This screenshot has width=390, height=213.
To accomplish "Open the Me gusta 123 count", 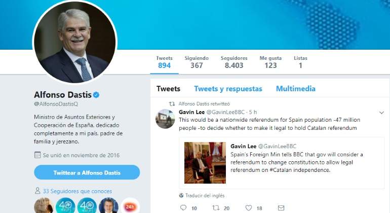I will point(270,62).
